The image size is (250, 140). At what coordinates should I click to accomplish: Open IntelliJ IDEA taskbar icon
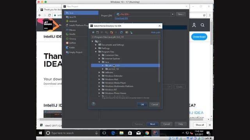click(x=155, y=133)
